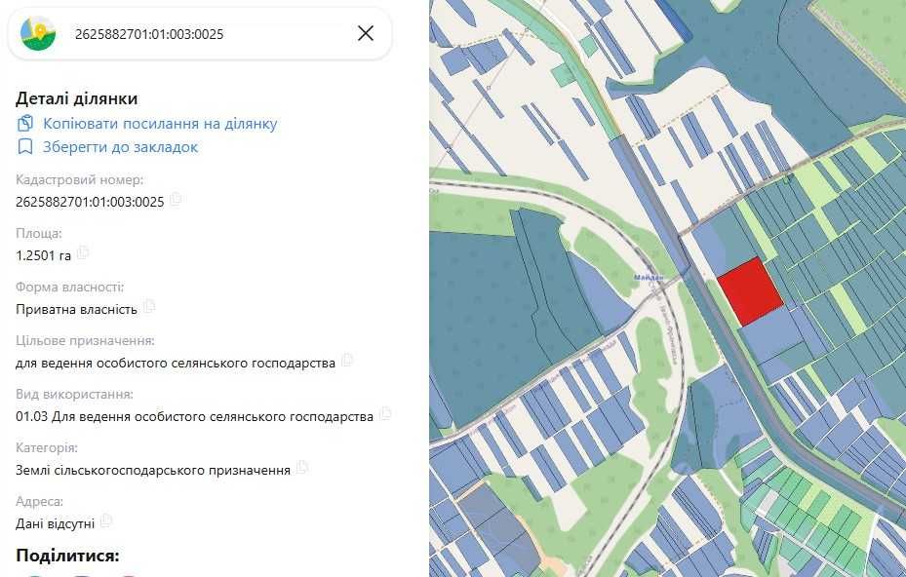Click the search field with number 2625882701:01:003:0025
This screenshot has height=577, width=906.
tap(199, 33)
